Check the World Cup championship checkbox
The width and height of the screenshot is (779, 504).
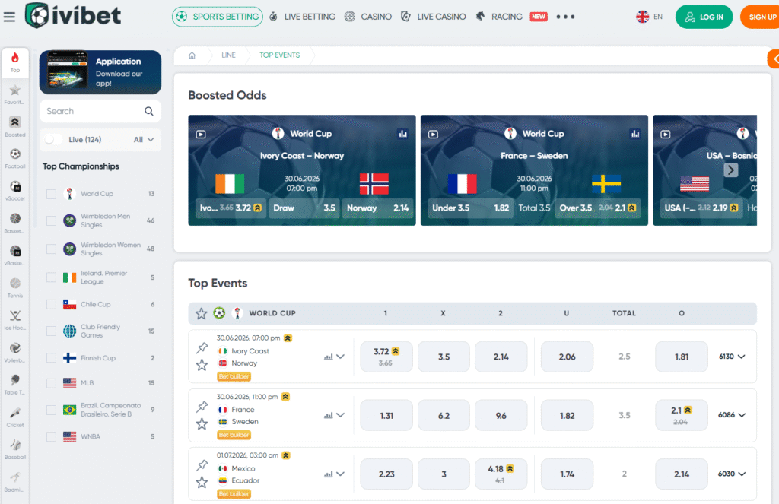(51, 194)
